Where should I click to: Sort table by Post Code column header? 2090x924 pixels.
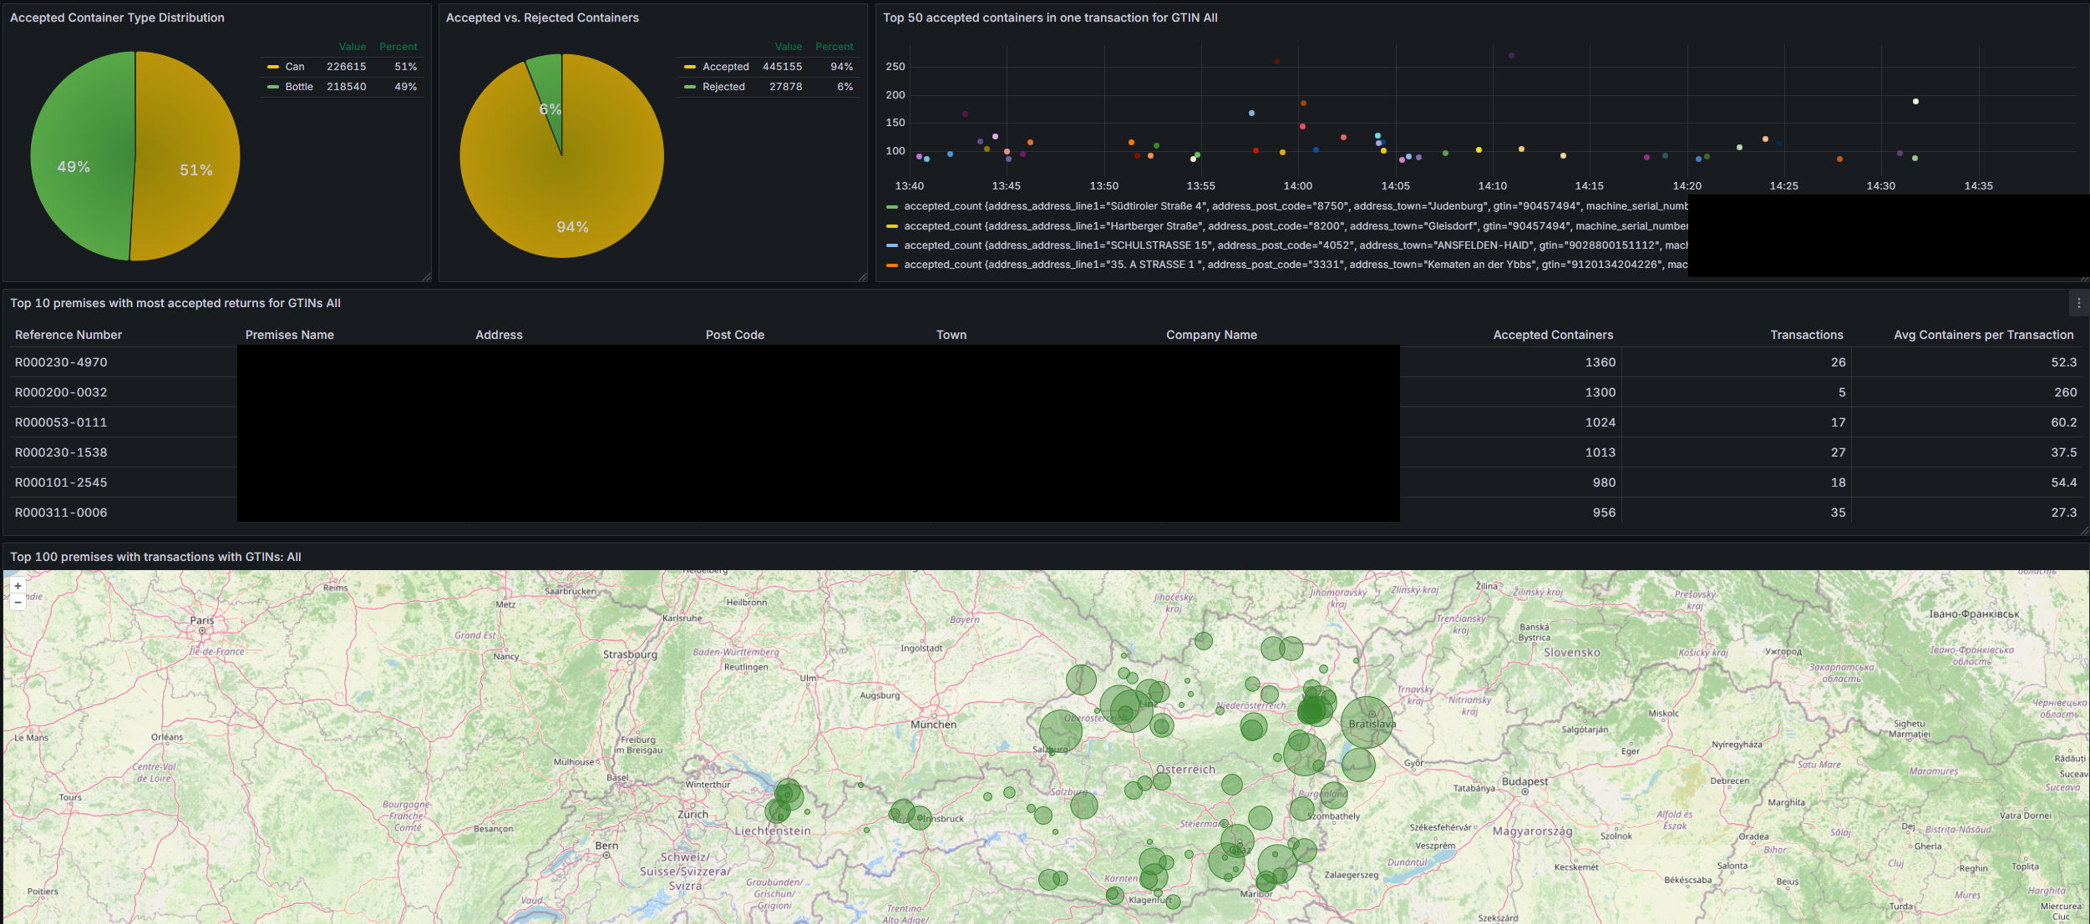point(735,335)
